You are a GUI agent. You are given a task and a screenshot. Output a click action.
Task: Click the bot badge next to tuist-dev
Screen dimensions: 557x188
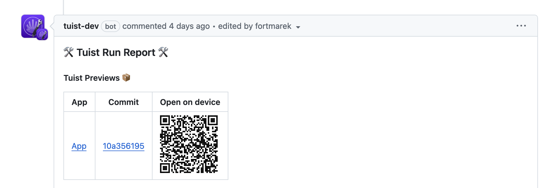coord(110,26)
